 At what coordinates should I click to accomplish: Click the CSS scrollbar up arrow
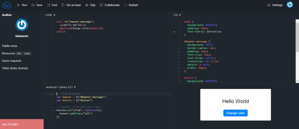point(297,21)
